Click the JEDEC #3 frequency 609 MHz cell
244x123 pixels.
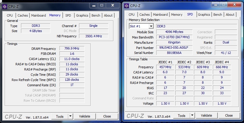pyautogui.click(x=203, y=67)
